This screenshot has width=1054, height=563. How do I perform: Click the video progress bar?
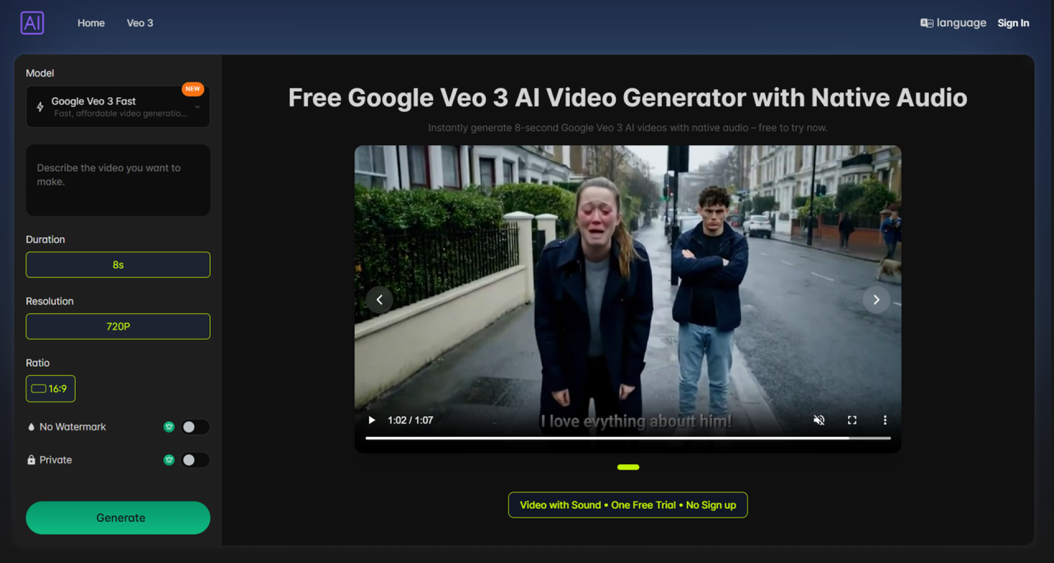[628, 438]
